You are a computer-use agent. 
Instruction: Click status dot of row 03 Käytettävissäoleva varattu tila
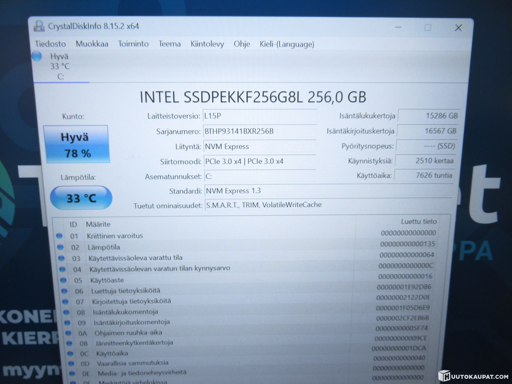click(x=61, y=258)
